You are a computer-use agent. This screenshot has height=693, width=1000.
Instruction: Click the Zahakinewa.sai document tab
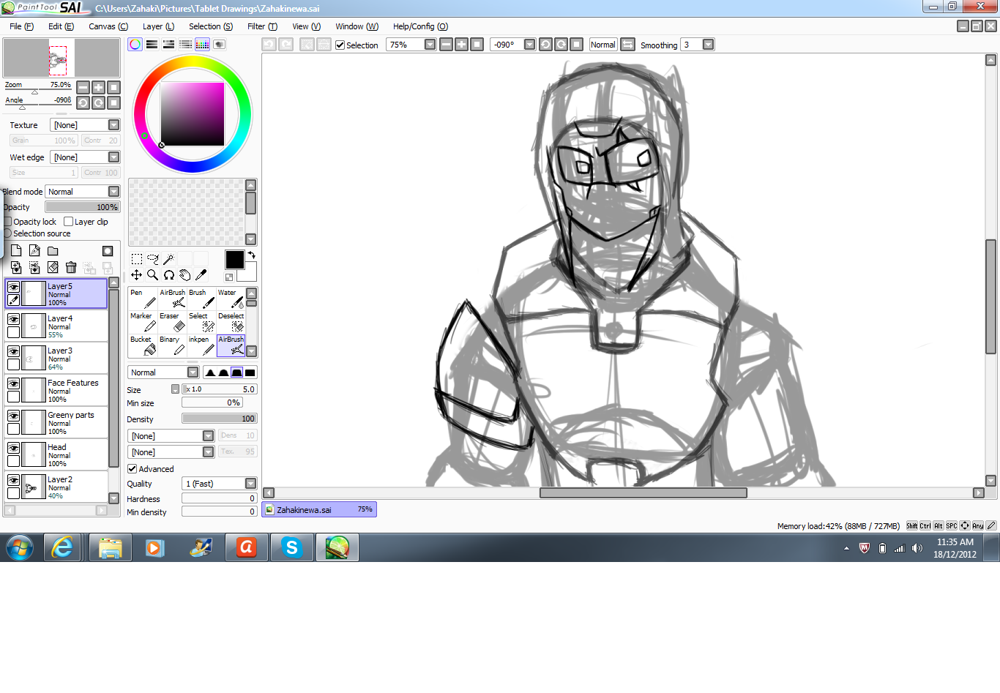318,509
